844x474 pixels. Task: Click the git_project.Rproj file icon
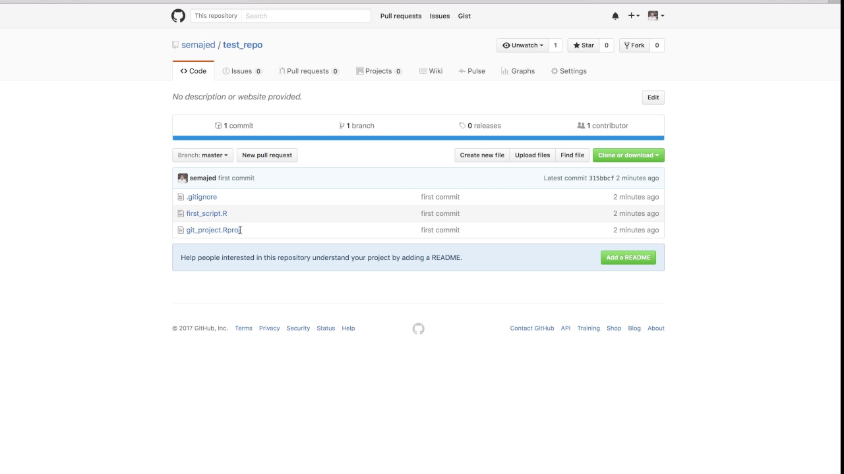(181, 230)
